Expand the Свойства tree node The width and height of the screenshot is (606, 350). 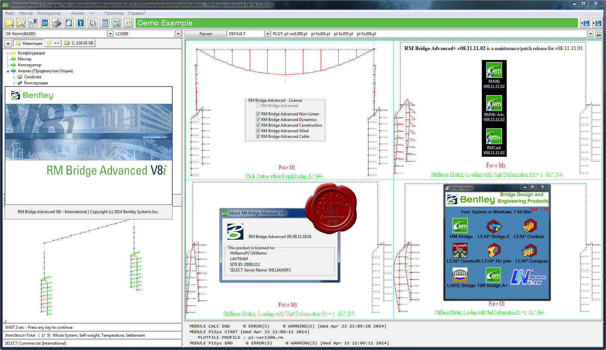tap(14, 77)
